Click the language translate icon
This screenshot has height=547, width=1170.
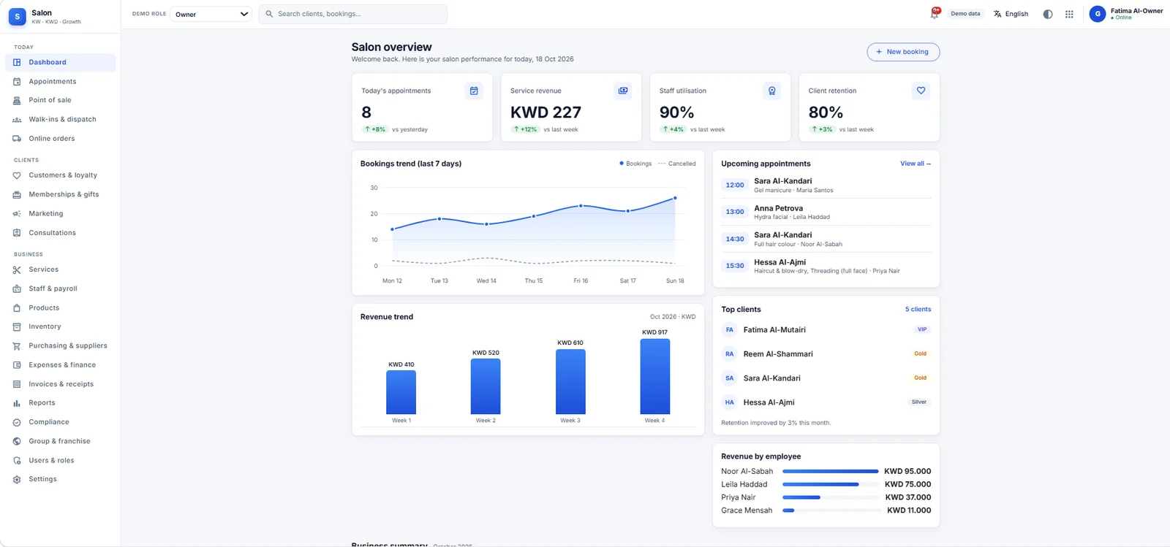click(x=997, y=14)
